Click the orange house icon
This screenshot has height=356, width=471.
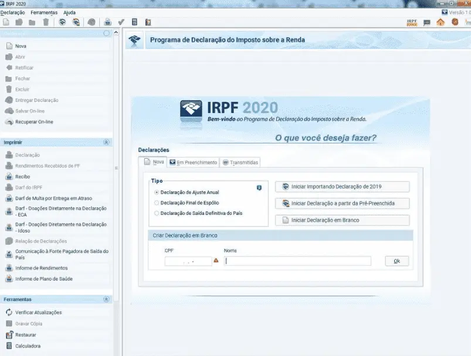440,22
